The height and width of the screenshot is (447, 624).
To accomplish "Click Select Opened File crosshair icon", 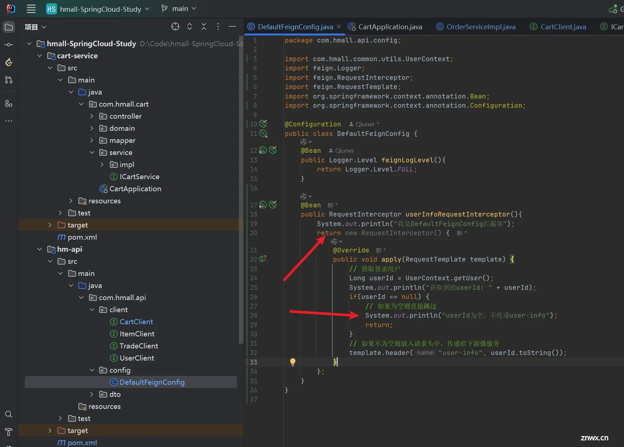I will pyautogui.click(x=175, y=26).
